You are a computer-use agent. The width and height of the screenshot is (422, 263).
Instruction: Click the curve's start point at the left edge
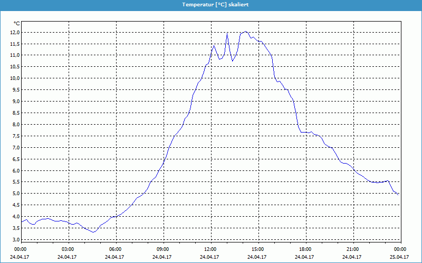(x=21, y=221)
